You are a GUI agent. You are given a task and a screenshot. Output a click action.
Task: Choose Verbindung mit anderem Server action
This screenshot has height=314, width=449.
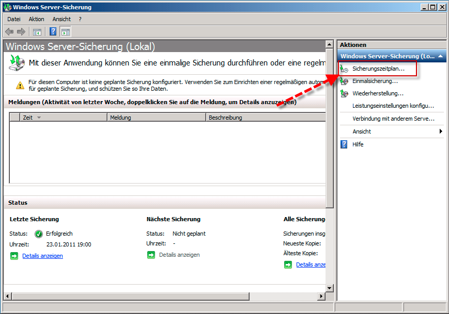[393, 119]
